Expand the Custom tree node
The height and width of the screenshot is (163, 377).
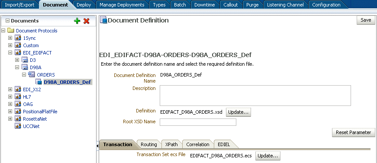tap(10, 45)
